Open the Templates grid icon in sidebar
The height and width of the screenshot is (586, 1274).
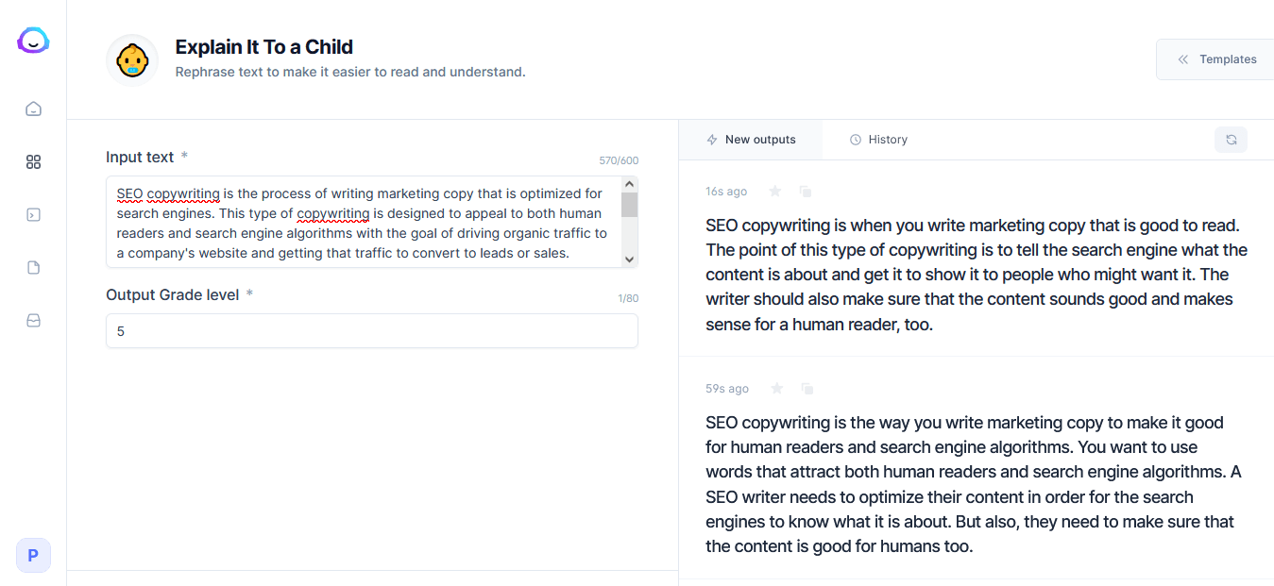click(x=34, y=162)
